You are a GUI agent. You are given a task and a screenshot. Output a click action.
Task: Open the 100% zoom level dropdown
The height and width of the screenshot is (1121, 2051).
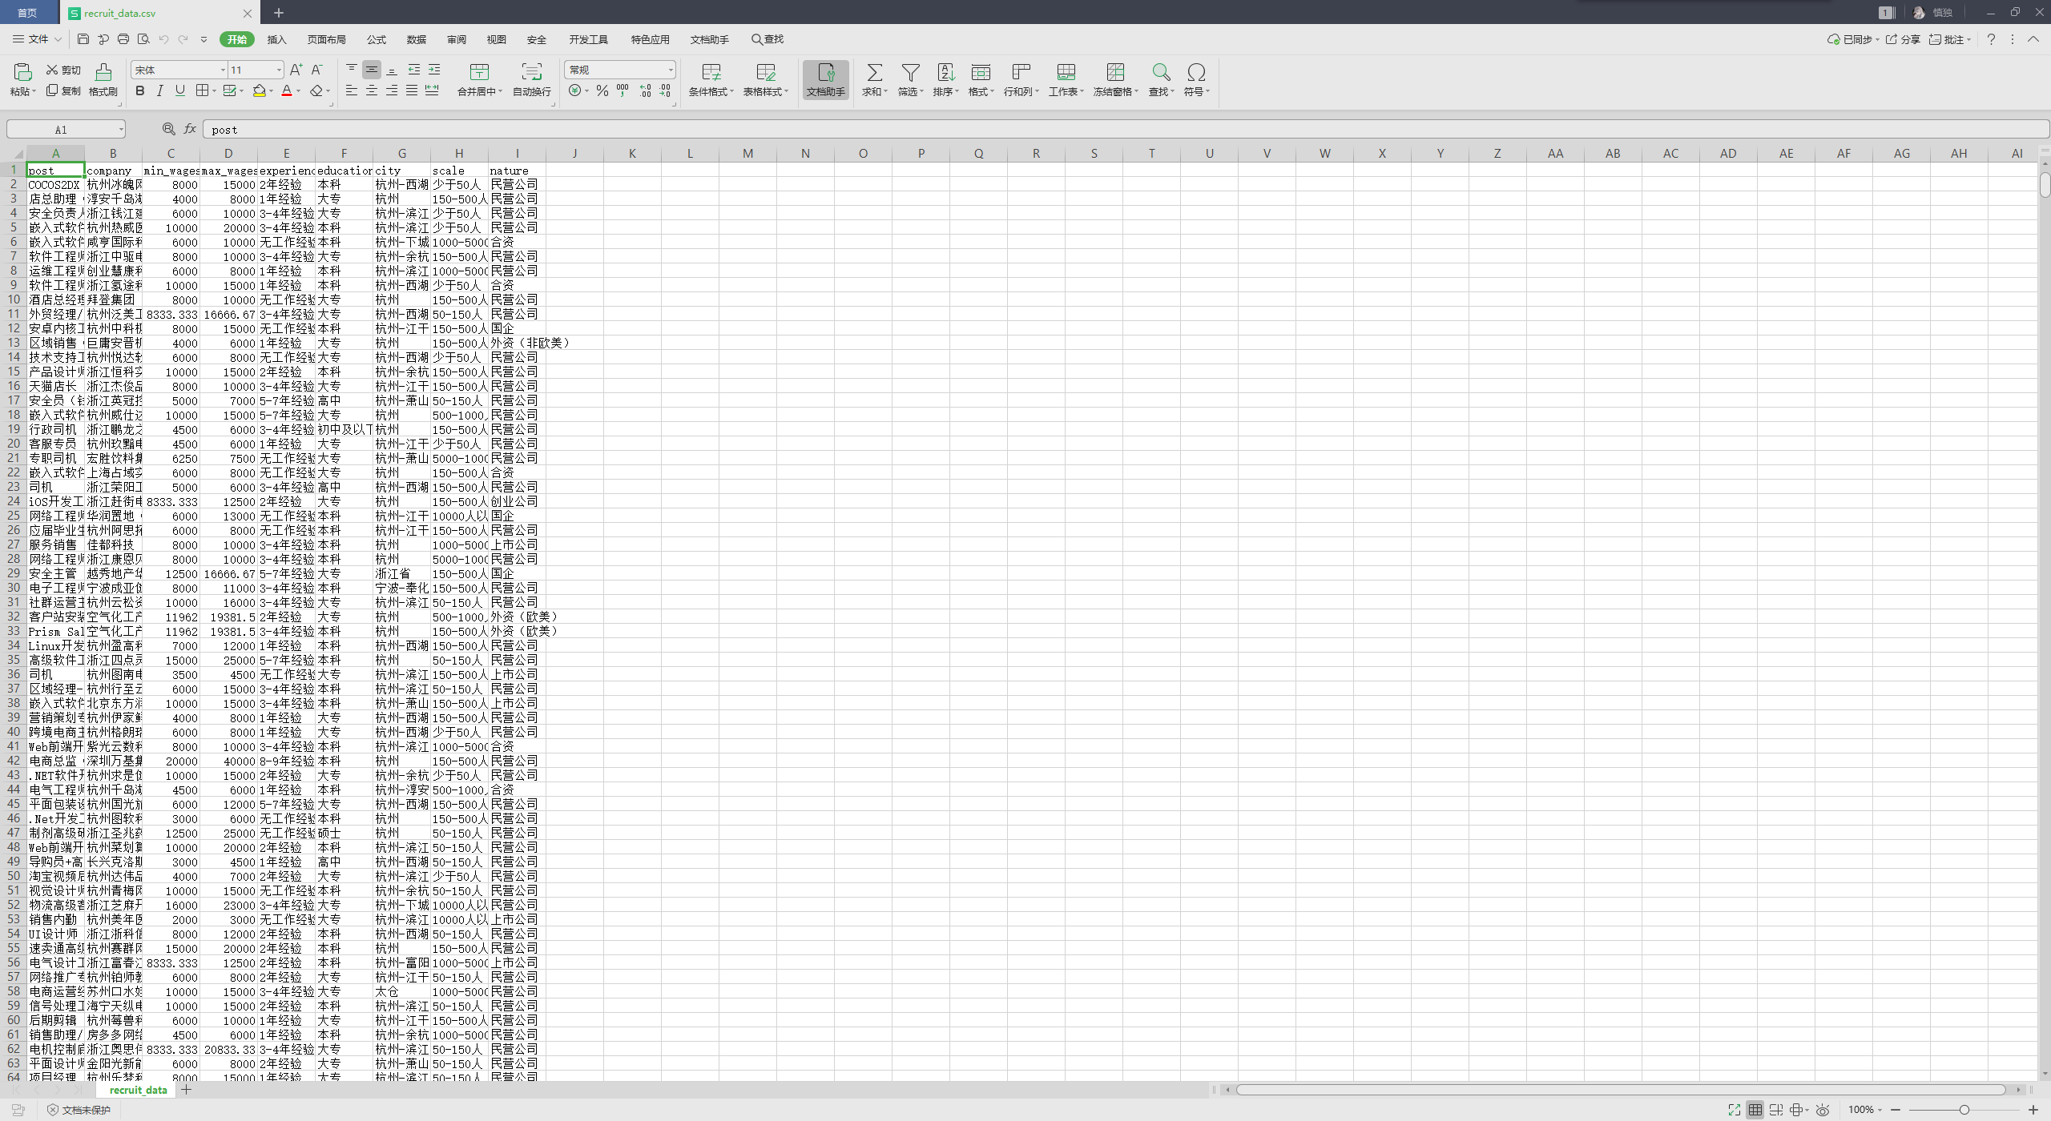[x=1865, y=1110]
